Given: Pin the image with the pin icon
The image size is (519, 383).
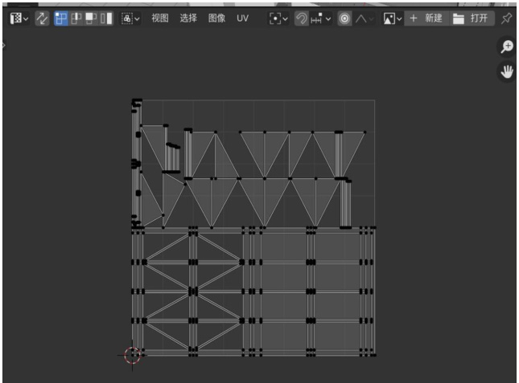Looking at the screenshot, I should (506, 18).
